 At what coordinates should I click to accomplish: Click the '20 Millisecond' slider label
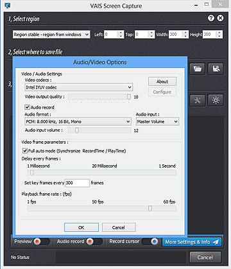pos(105,166)
